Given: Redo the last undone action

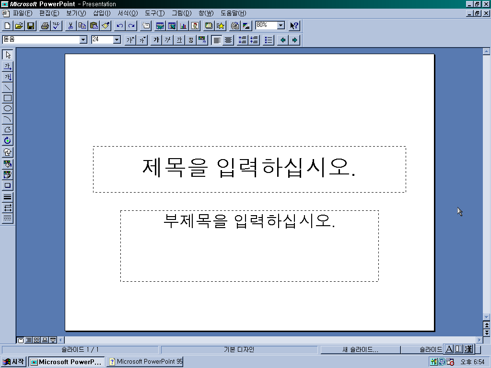Looking at the screenshot, I should [131, 26].
